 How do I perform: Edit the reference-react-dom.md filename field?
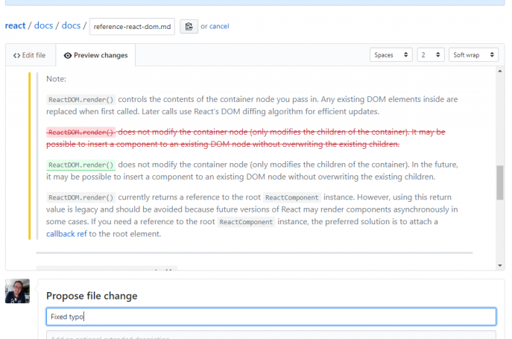(x=132, y=27)
